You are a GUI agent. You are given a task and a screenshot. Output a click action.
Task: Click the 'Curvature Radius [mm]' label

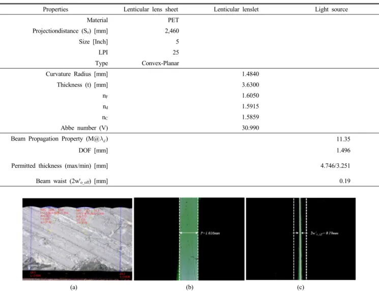pos(77,74)
